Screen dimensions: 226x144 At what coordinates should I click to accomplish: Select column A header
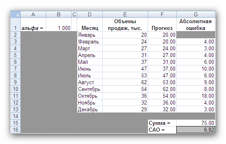[x=33, y=14]
